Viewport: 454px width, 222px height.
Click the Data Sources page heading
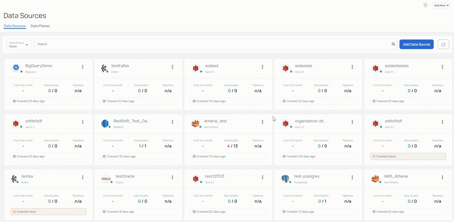point(25,16)
